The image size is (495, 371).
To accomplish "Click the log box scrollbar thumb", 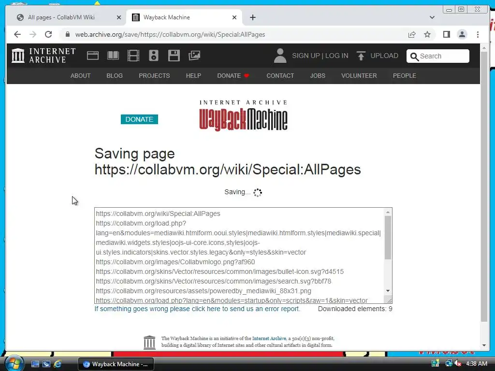I will click(388, 238).
